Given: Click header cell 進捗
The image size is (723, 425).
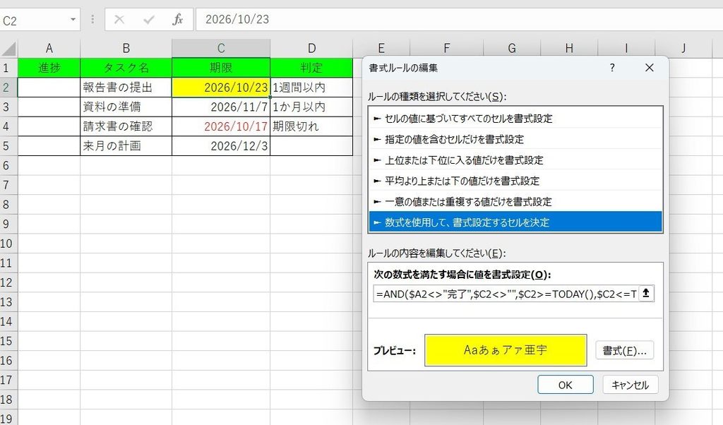Looking at the screenshot, I should [49, 68].
